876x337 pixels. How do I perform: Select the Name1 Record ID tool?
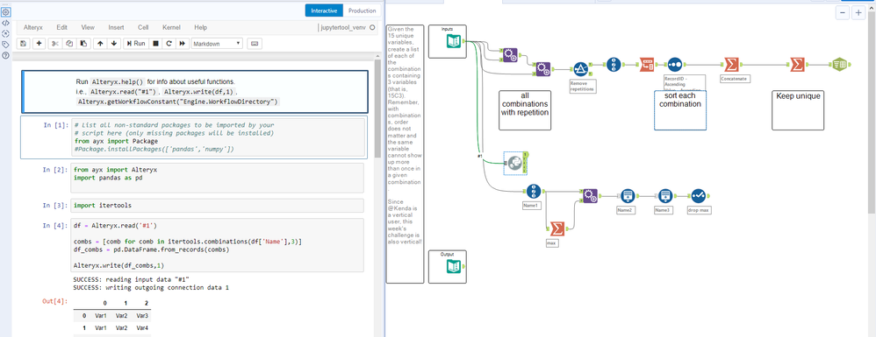tap(534, 193)
